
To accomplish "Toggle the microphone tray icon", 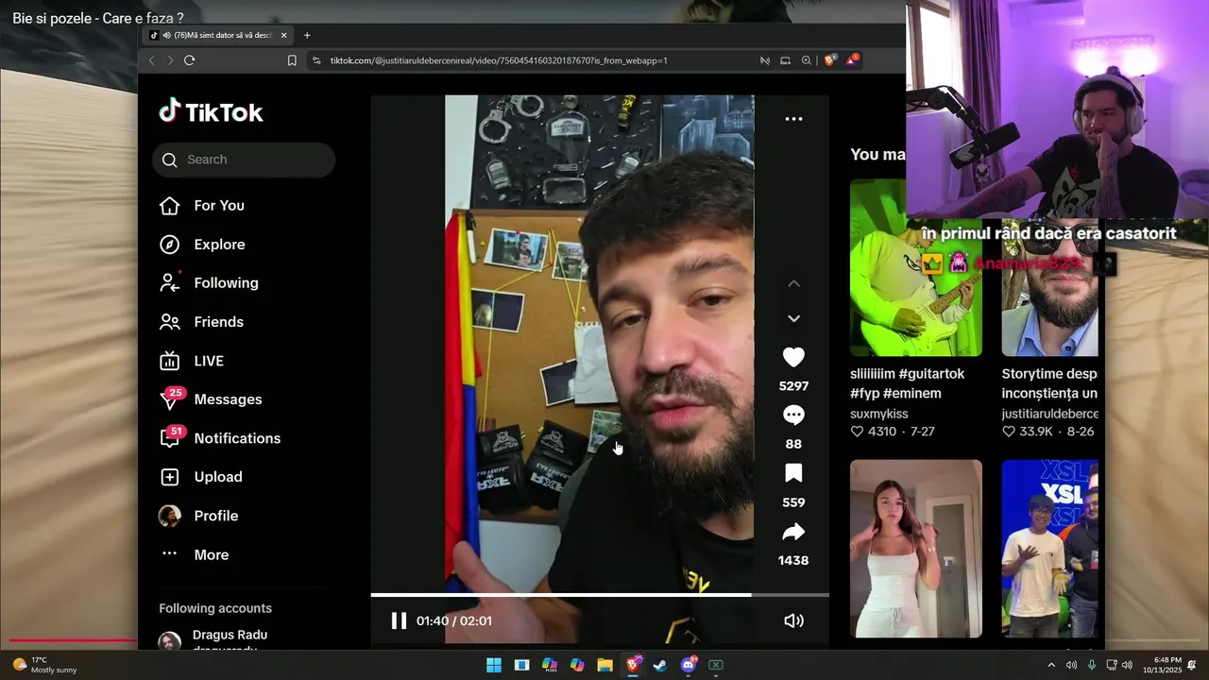I will (1092, 665).
